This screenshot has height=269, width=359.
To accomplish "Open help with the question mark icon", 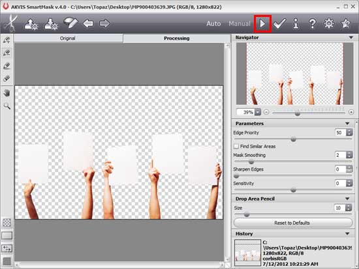I will (312, 23).
